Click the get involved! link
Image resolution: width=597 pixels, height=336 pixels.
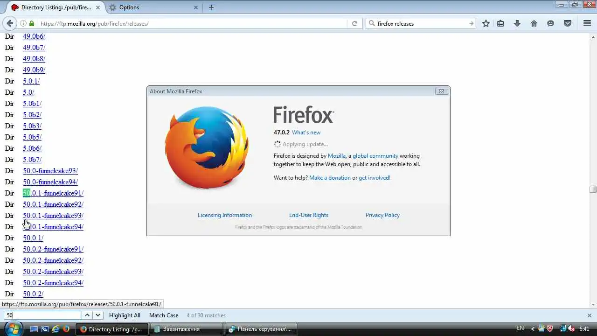pos(375,178)
